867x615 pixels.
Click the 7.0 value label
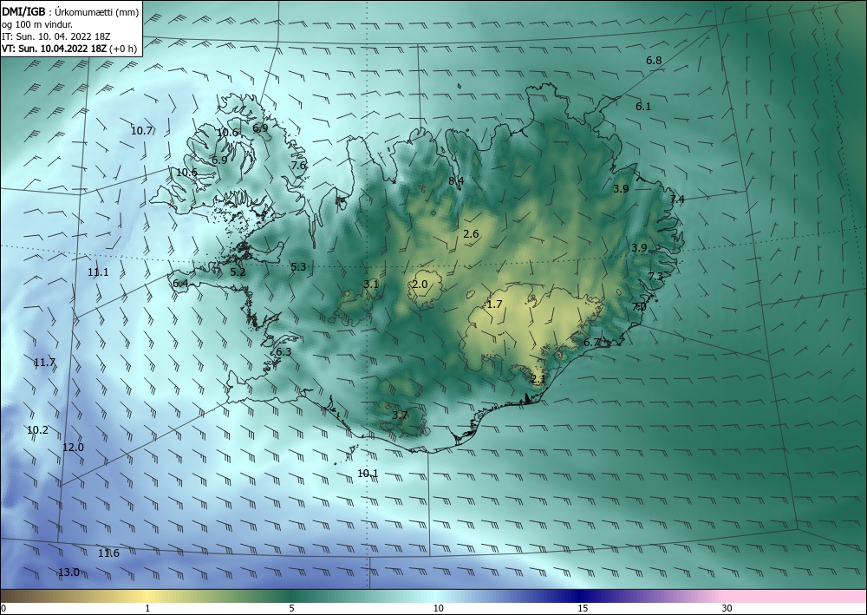[639, 307]
